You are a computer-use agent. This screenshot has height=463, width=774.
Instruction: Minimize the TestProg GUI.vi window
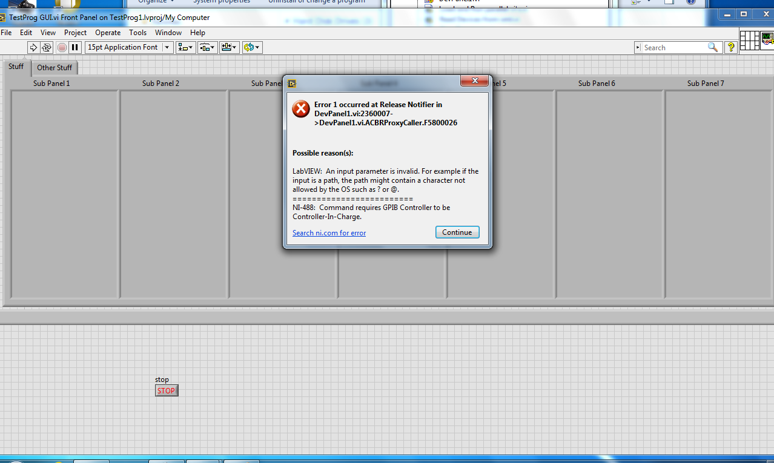727,14
